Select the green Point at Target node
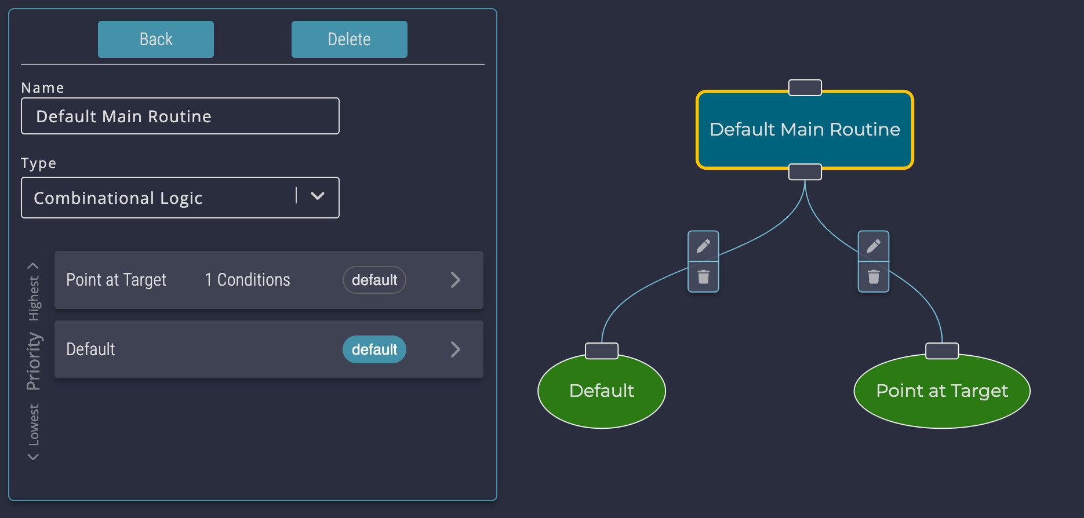 pyautogui.click(x=942, y=391)
